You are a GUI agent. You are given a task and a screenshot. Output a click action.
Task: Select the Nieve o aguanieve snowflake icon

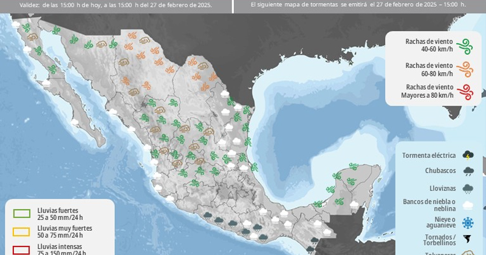[x=468, y=222]
